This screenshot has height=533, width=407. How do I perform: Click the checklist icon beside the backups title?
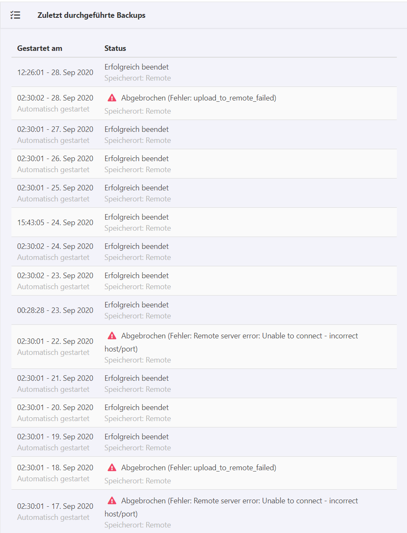tap(15, 15)
